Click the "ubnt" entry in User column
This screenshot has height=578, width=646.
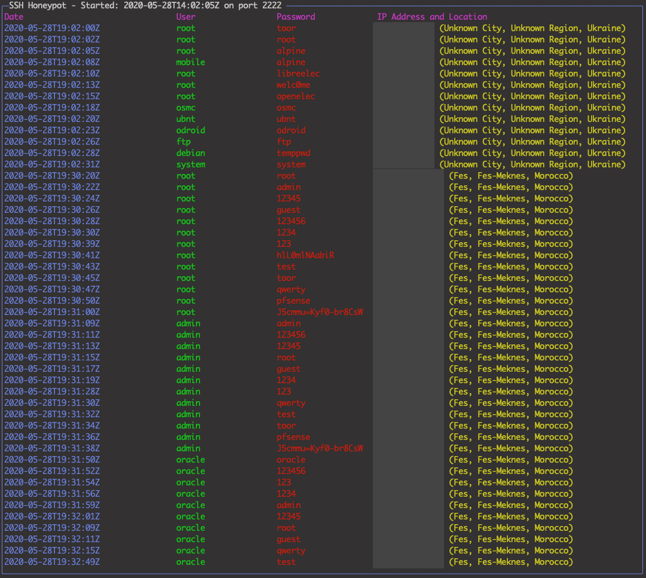click(x=186, y=119)
